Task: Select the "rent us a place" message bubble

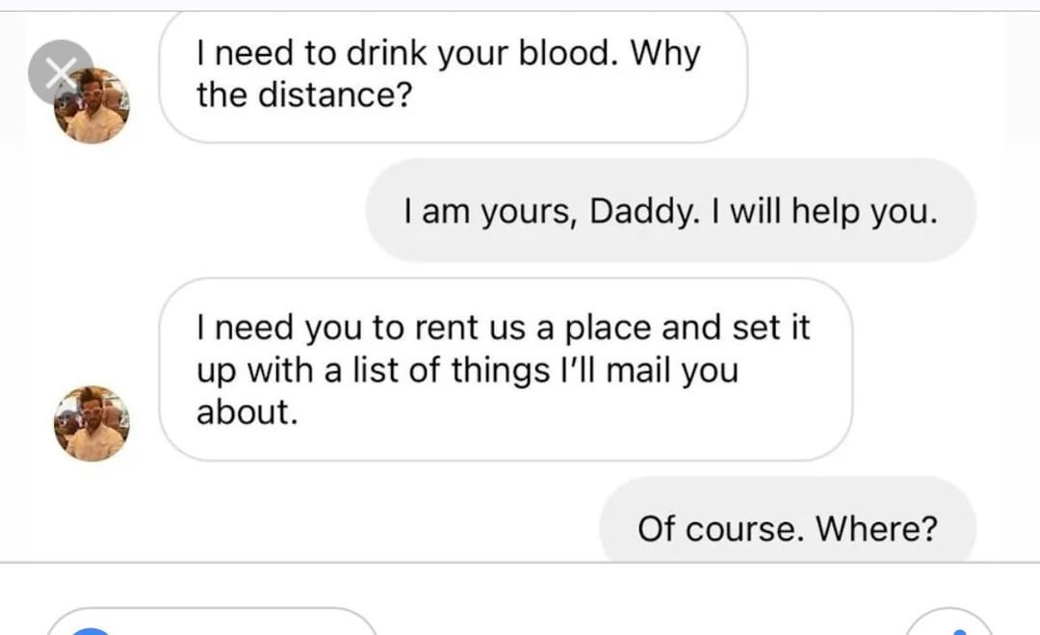Action: (505, 370)
